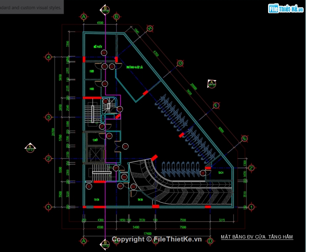
Task: Select the 1670 dimension text
Action: [x=245, y=174]
